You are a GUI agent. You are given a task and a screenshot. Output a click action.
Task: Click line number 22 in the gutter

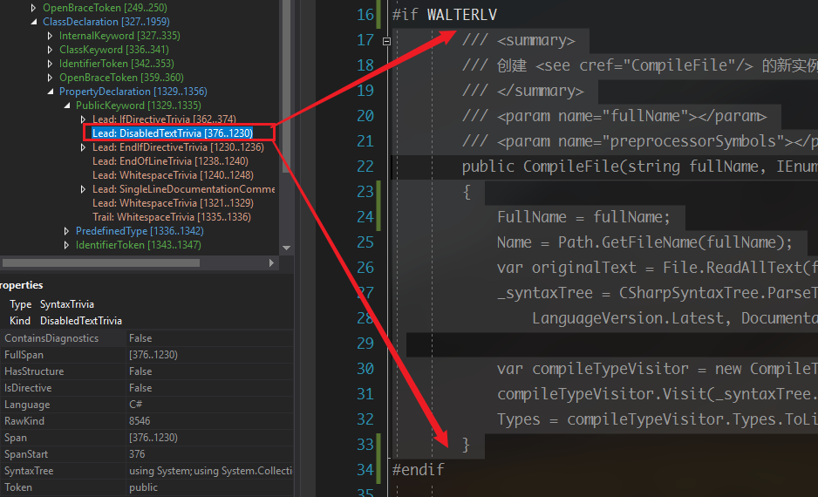click(x=365, y=167)
